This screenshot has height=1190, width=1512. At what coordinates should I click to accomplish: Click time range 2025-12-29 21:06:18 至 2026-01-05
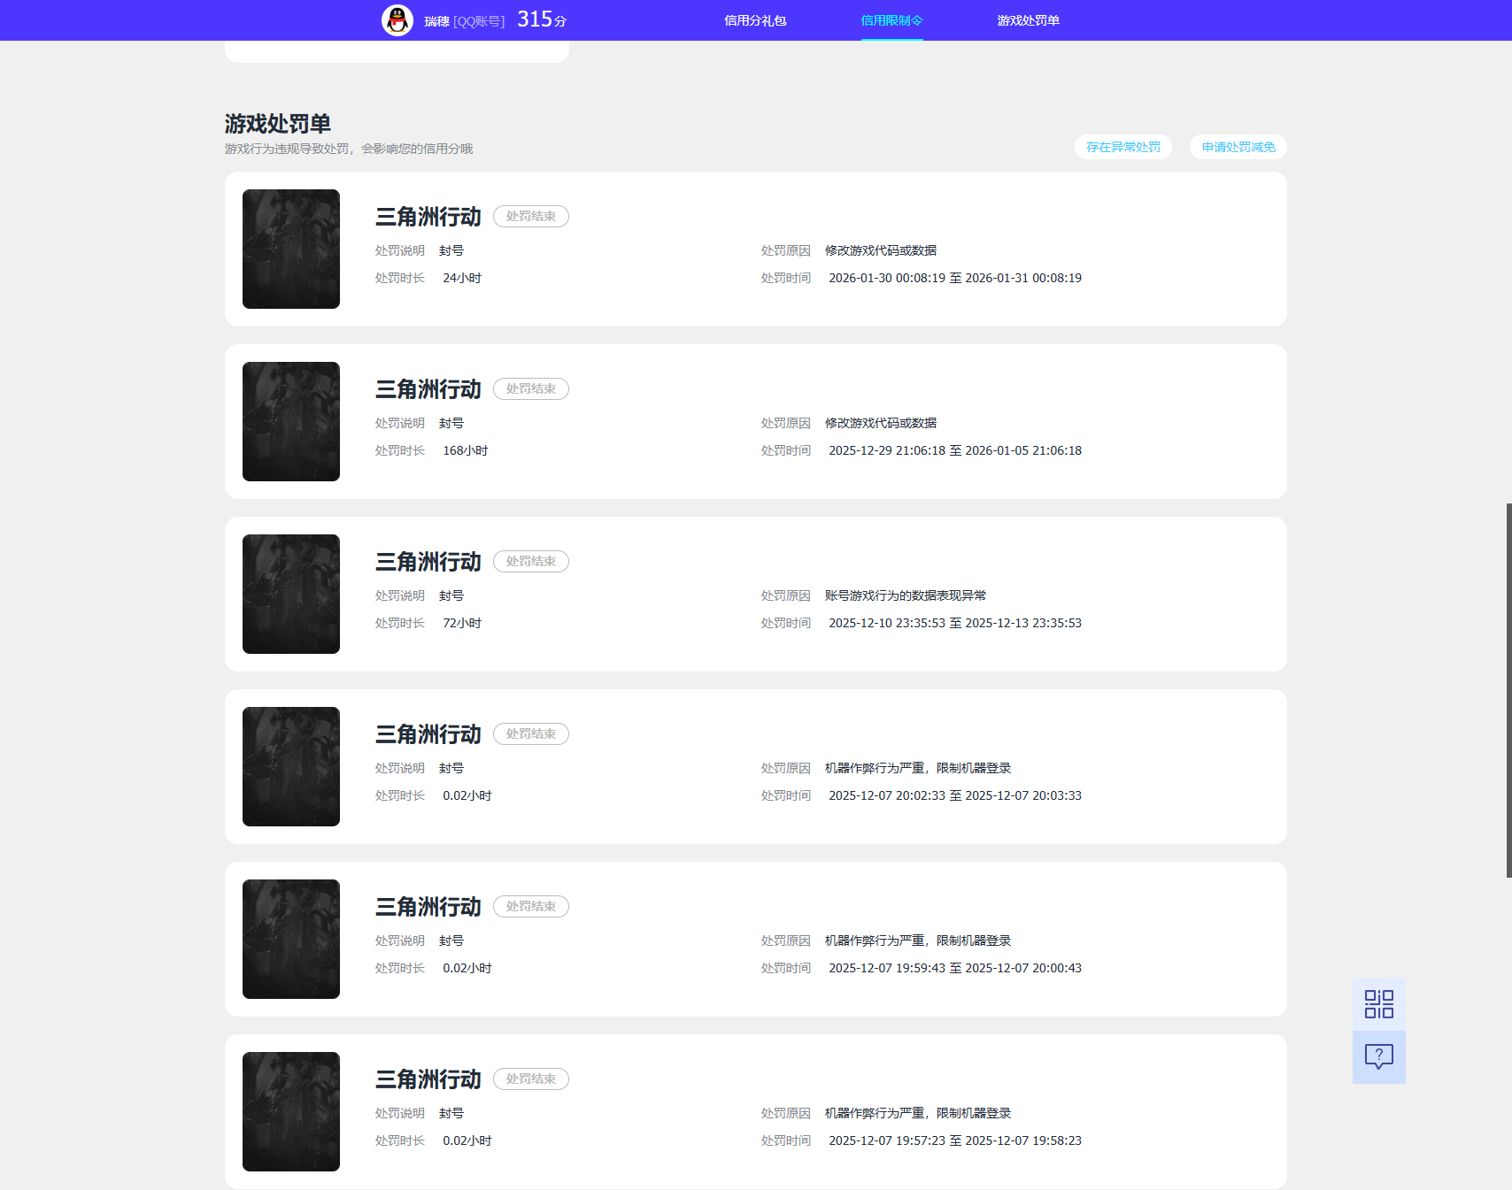pyautogui.click(x=955, y=450)
